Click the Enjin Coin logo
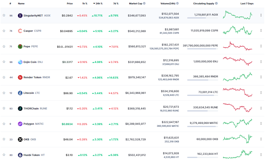Screen dimensions: 268x162 point(20,62)
